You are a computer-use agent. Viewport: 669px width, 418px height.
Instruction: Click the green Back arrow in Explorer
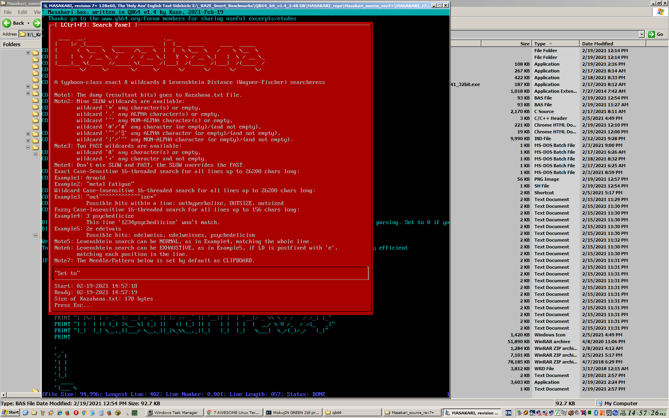point(7,23)
